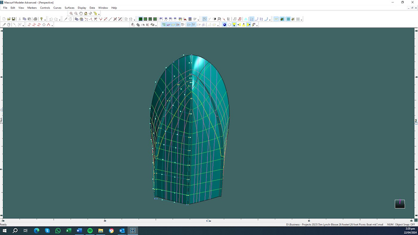Open toolbar options arrow right of the blue curve icon
418x235 pixels.
270,20
